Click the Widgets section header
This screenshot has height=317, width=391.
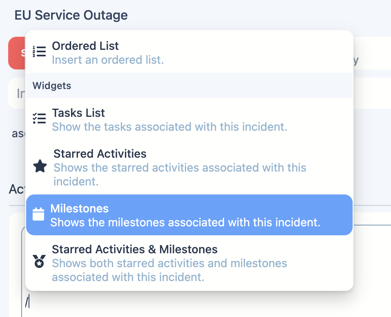(189, 86)
